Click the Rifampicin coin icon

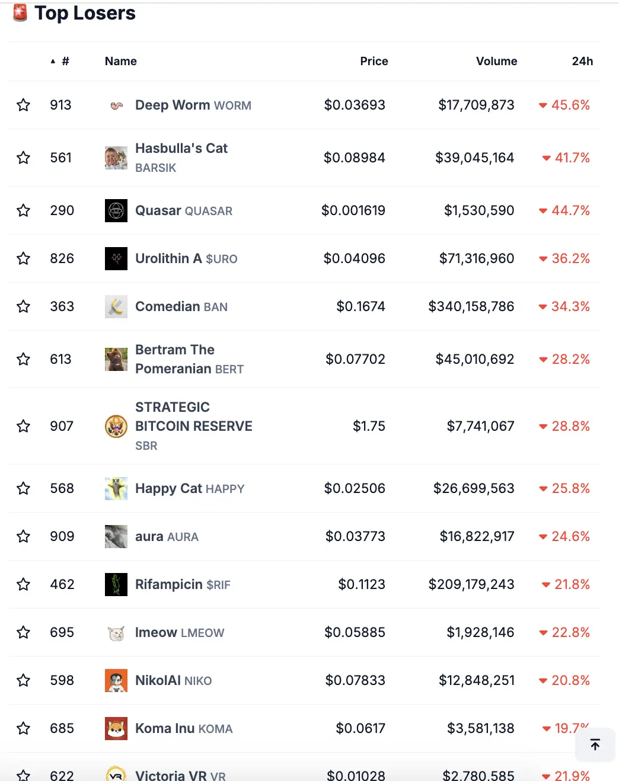(116, 584)
